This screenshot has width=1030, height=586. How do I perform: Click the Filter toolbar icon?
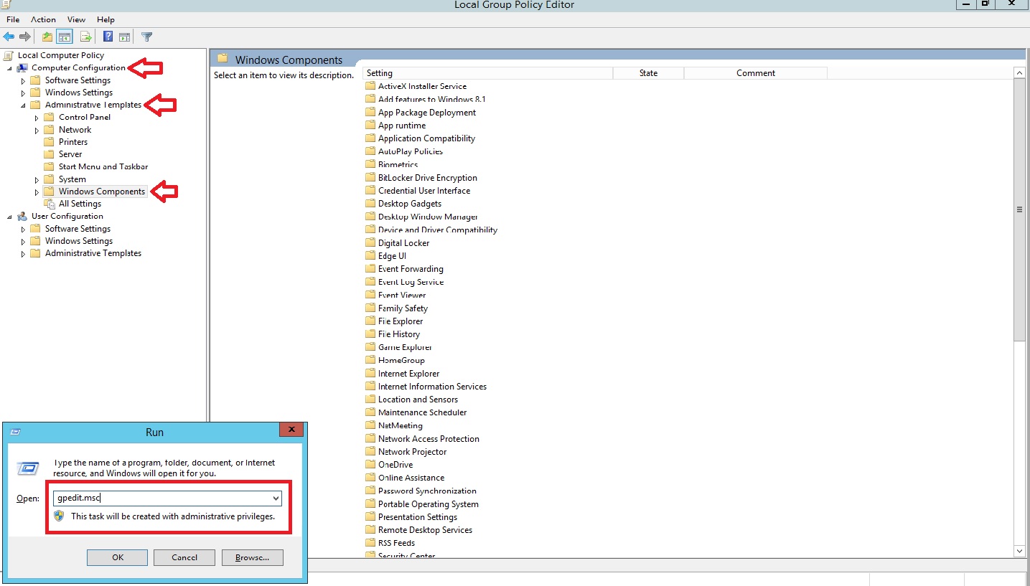147,37
